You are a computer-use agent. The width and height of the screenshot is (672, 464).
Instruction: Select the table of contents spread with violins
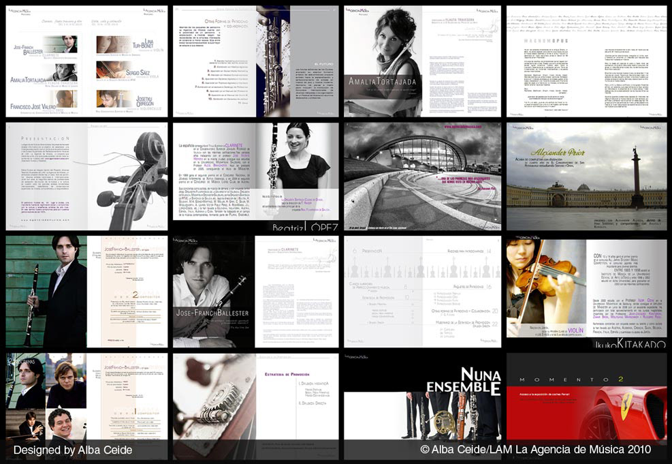[x=422, y=291]
